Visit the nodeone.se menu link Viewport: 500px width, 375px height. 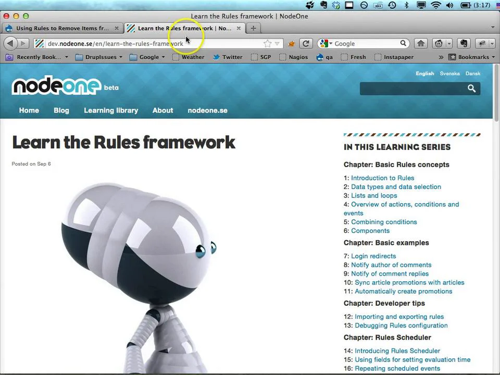click(x=208, y=110)
